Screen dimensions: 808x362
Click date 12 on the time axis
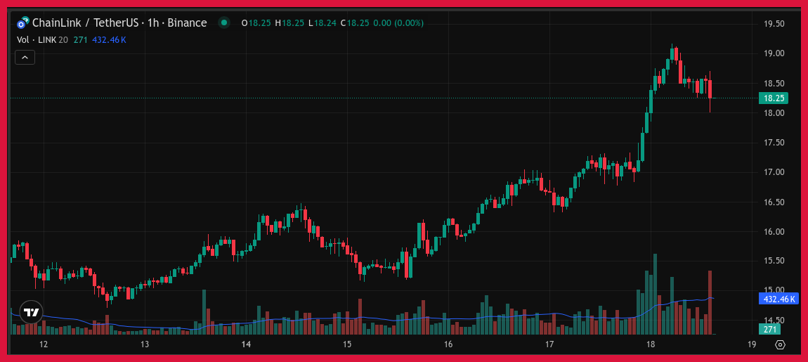point(44,344)
